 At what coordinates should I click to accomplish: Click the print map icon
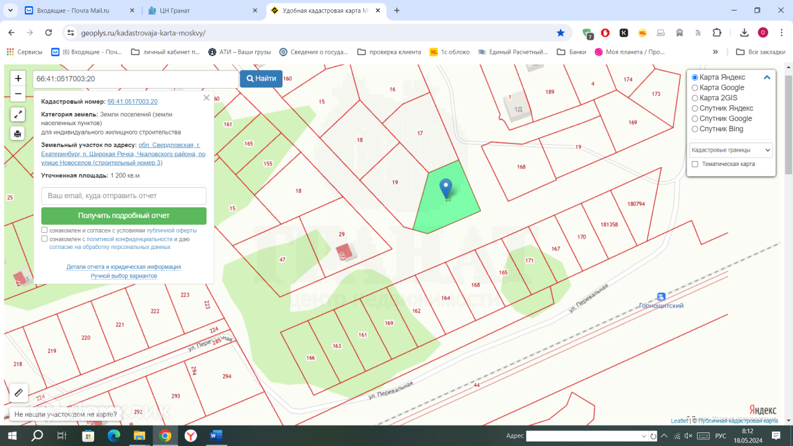click(18, 133)
